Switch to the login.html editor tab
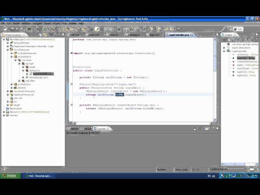The height and width of the screenshot is (195, 260). click(153, 35)
